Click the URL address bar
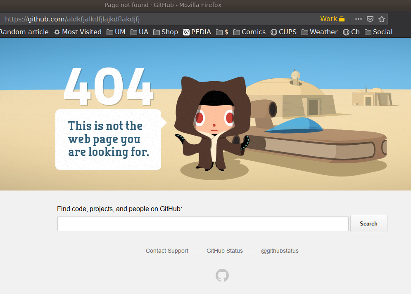This screenshot has width=411, height=294. click(x=165, y=19)
